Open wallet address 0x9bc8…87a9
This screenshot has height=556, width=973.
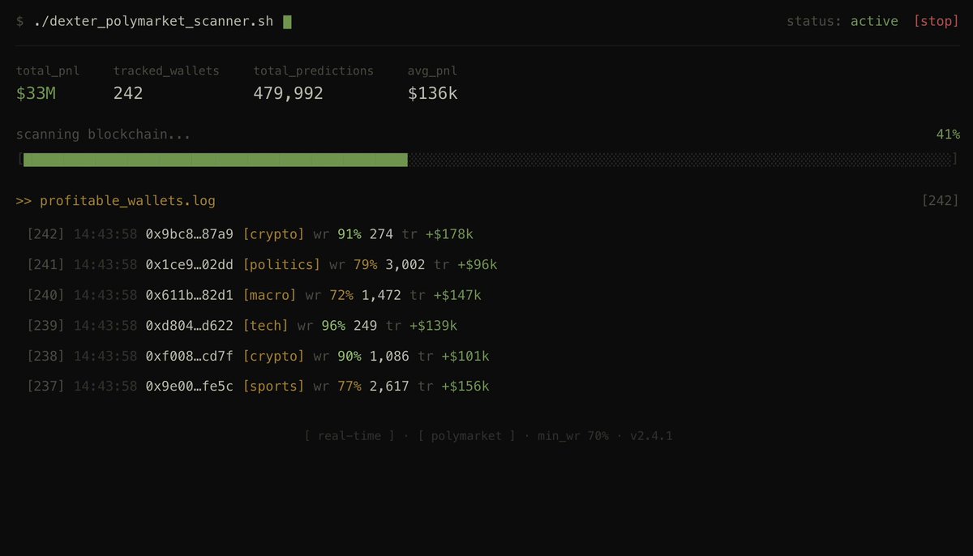click(x=189, y=234)
